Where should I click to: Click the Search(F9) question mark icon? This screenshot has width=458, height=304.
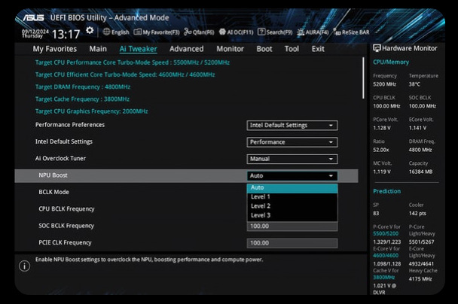click(261, 32)
